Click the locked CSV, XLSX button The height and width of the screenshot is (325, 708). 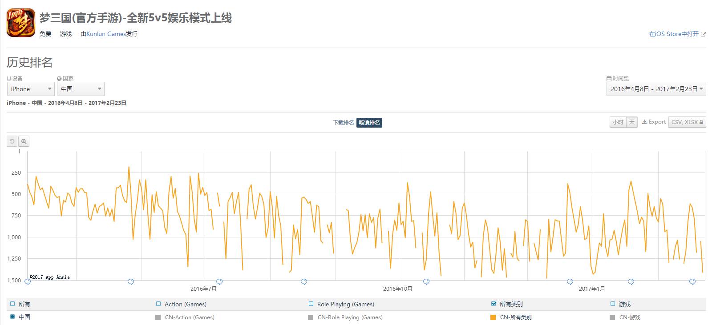pyautogui.click(x=687, y=122)
